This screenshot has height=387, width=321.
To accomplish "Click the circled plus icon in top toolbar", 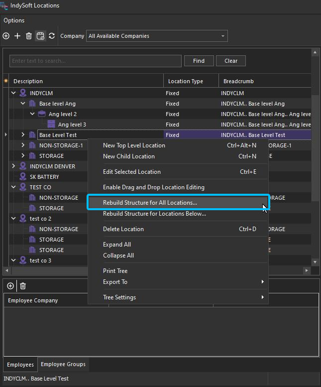I will click(6, 36).
